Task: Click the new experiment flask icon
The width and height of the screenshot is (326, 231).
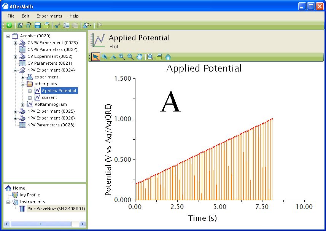Action: (86, 25)
